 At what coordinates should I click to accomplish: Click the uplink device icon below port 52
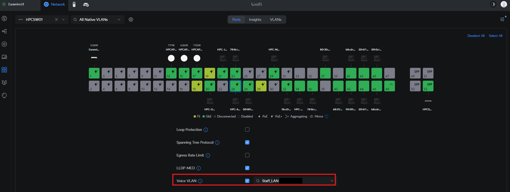pos(428,101)
